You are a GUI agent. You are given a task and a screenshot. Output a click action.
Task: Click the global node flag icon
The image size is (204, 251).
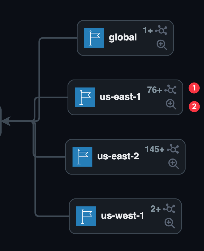94,38
